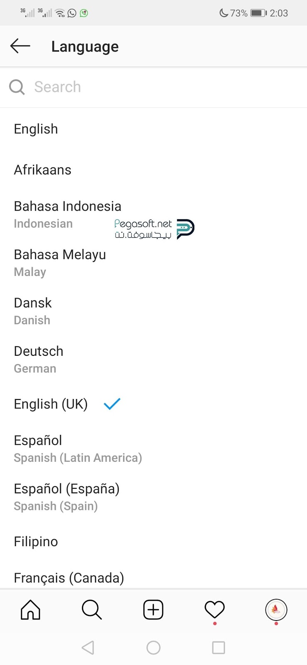
Task: Pick Dansk (Danish) language
Action: tap(153, 311)
